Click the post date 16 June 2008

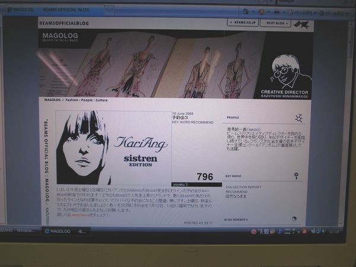click(183, 113)
